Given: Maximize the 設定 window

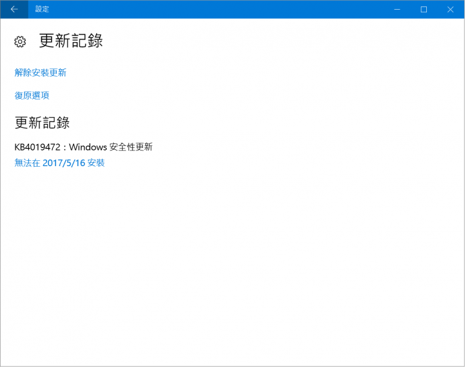Looking at the screenshot, I should coord(424,10).
